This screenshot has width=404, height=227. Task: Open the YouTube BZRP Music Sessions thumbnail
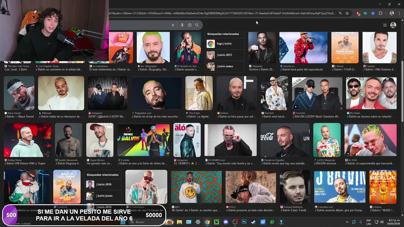point(317,93)
